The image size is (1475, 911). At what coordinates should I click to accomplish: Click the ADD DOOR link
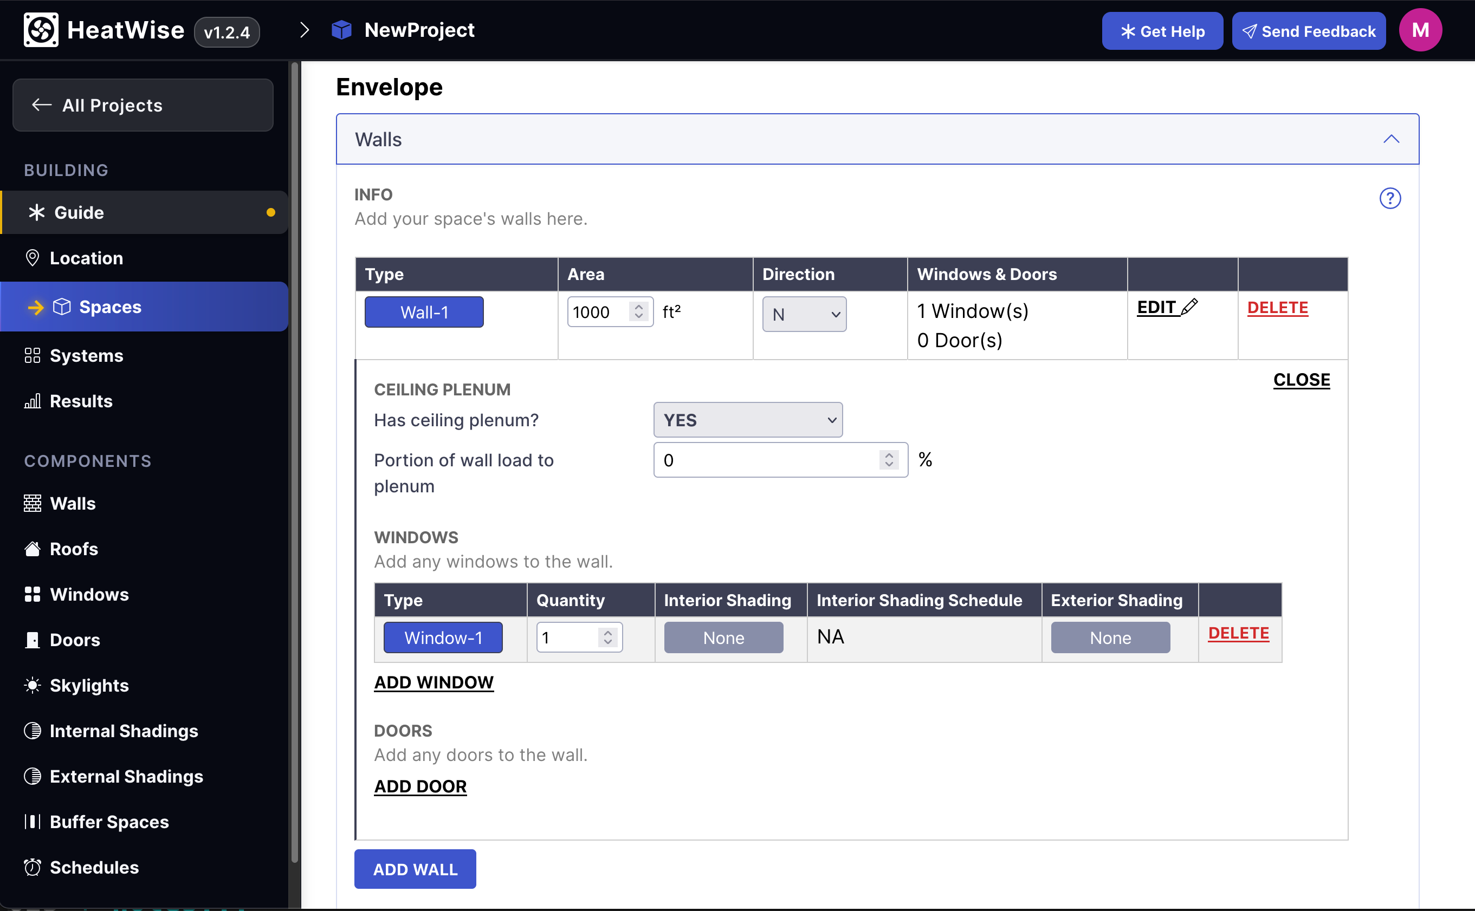point(420,786)
